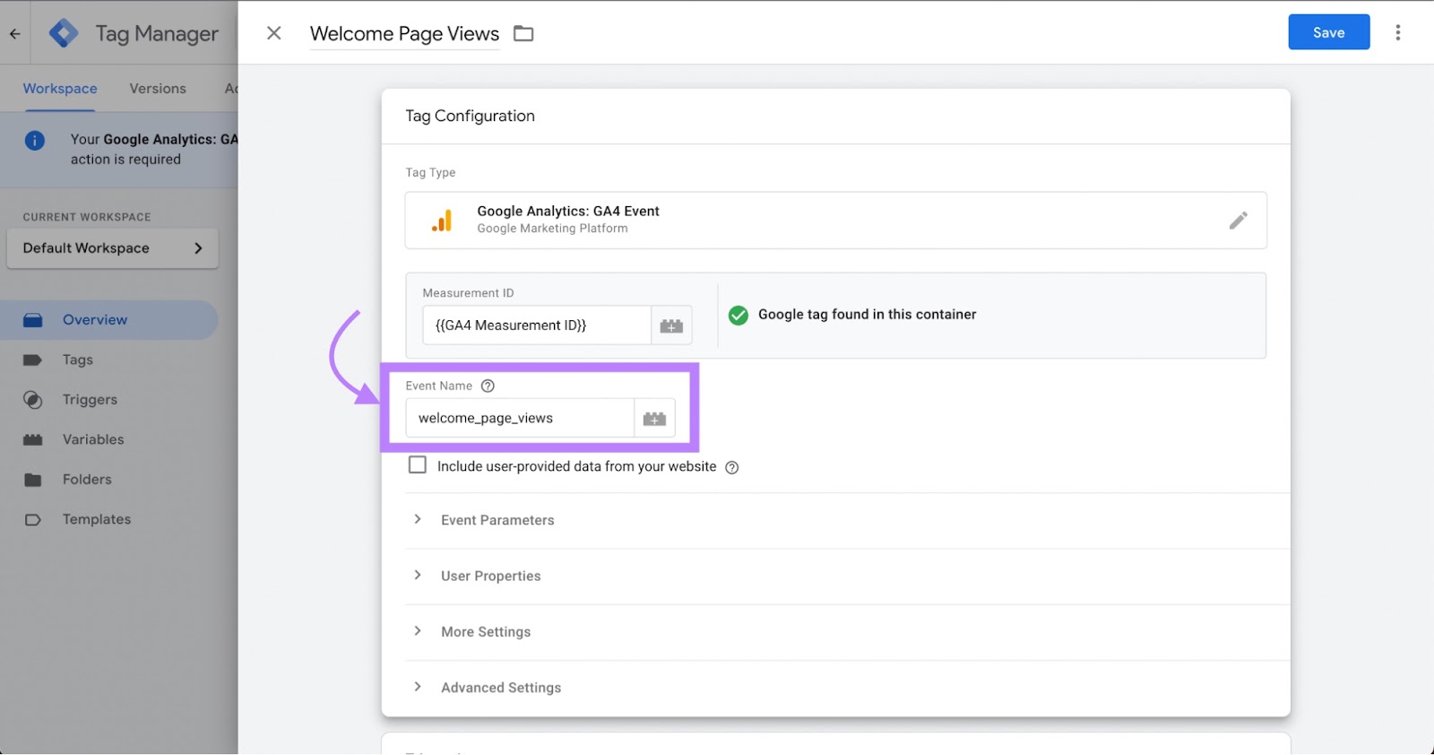Insert variable for Measurement ID field
This screenshot has height=755, width=1434.
pyautogui.click(x=671, y=325)
